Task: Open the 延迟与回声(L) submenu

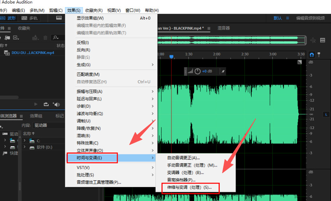Action: point(111,99)
